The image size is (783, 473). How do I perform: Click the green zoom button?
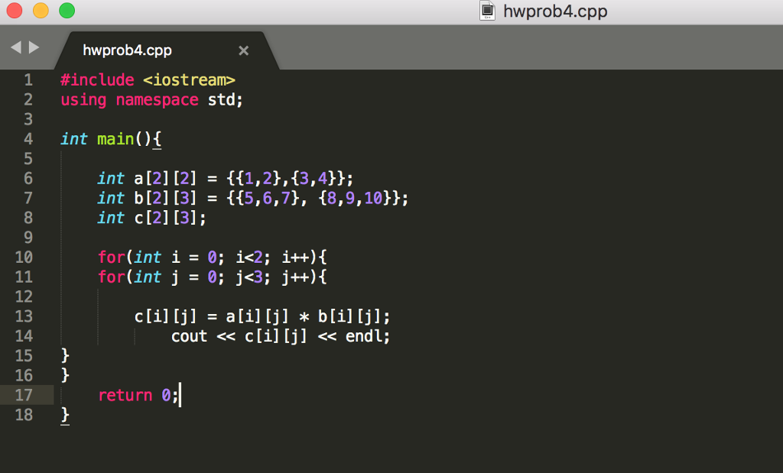(x=67, y=11)
